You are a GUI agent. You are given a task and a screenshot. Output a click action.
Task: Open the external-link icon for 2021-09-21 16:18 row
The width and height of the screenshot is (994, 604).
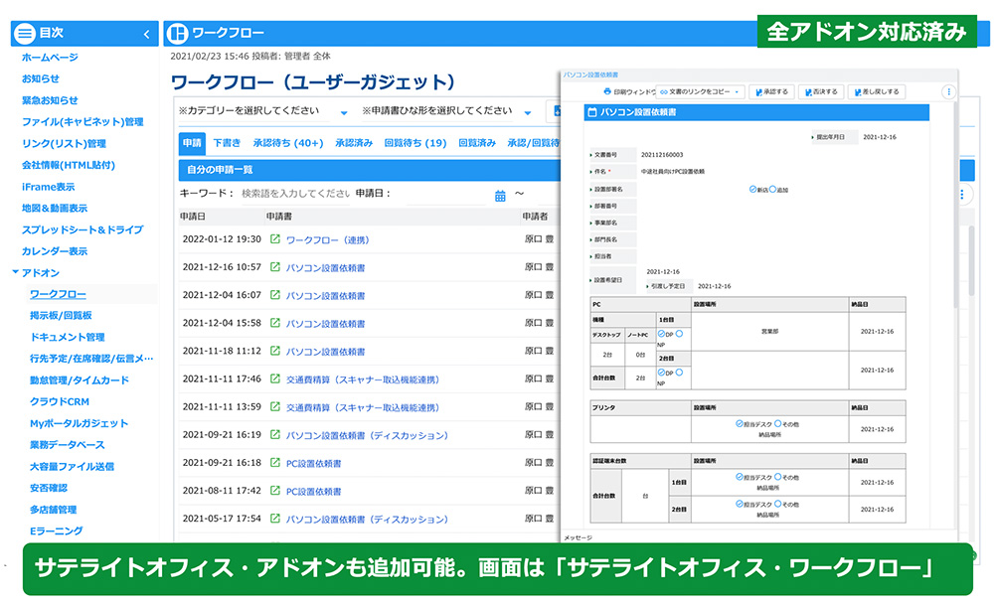tap(275, 463)
